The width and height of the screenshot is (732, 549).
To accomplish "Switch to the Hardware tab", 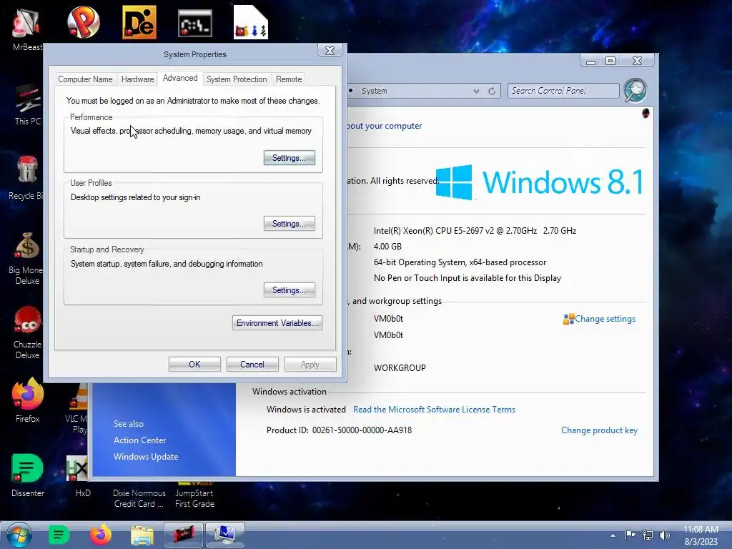I will tap(137, 79).
